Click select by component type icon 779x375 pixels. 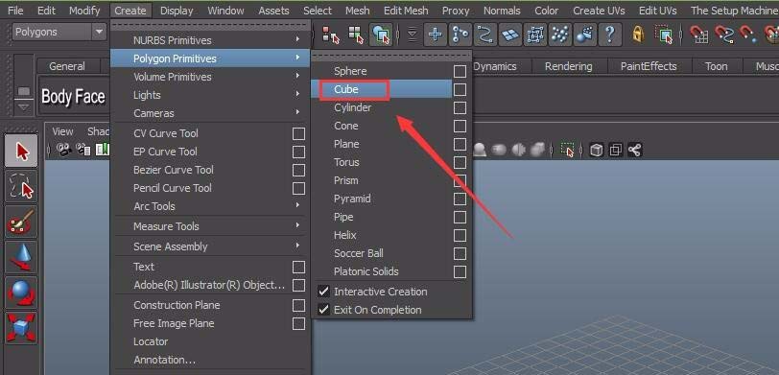pyautogui.click(x=381, y=35)
